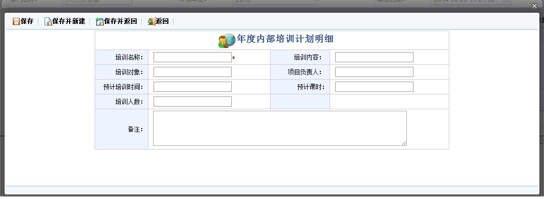Close the dialog with the X button
Image resolution: width=544 pixels, height=199 pixels.
point(535,6)
